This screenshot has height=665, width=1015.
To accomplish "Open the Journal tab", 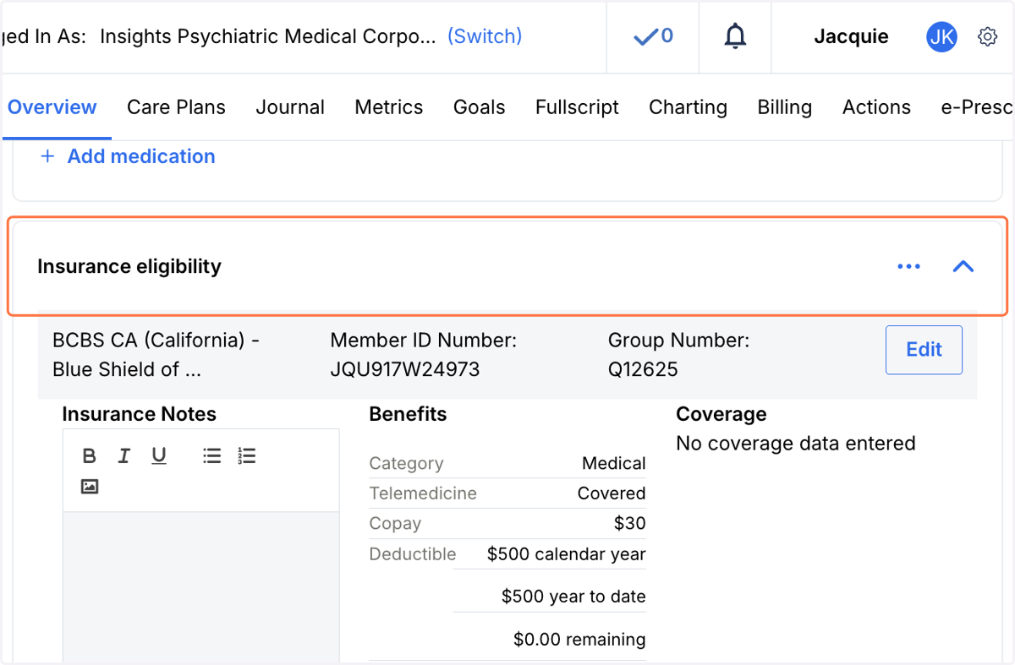I will 290,107.
